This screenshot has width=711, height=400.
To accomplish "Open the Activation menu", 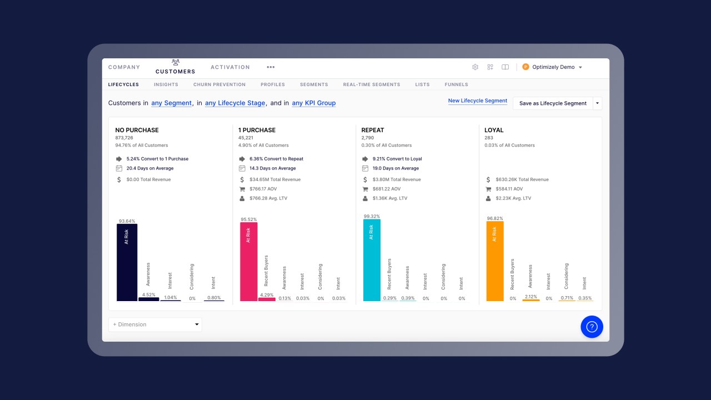I will (x=231, y=67).
